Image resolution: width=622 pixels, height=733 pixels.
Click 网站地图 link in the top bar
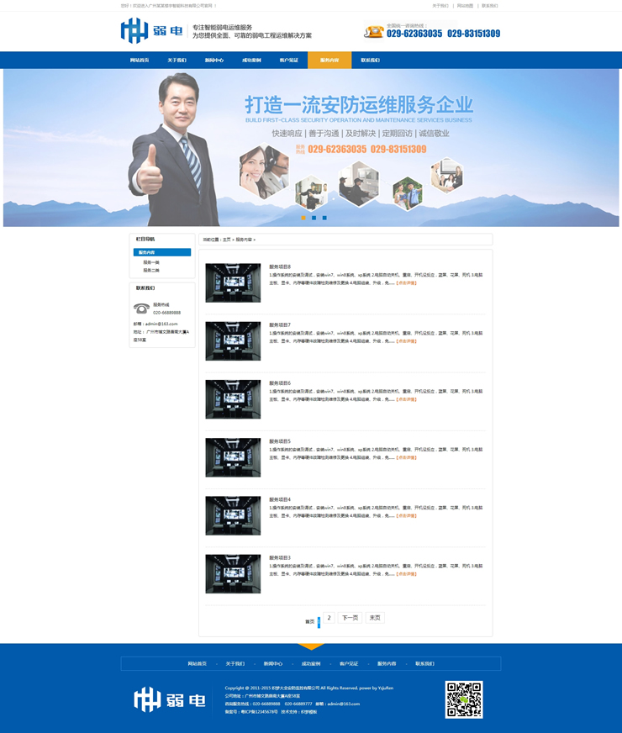(x=465, y=6)
